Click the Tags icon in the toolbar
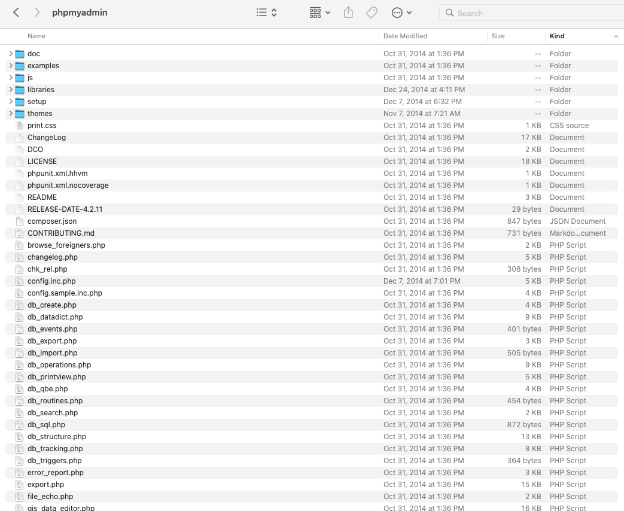Image resolution: width=624 pixels, height=511 pixels. (372, 13)
